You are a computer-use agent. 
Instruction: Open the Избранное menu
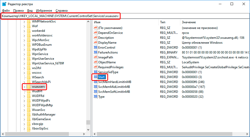[x=44, y=11]
